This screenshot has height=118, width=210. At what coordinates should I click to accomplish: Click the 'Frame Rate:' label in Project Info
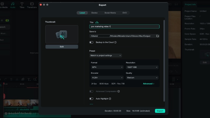tap(190, 29)
